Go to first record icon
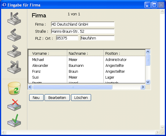 [x=14, y=19]
